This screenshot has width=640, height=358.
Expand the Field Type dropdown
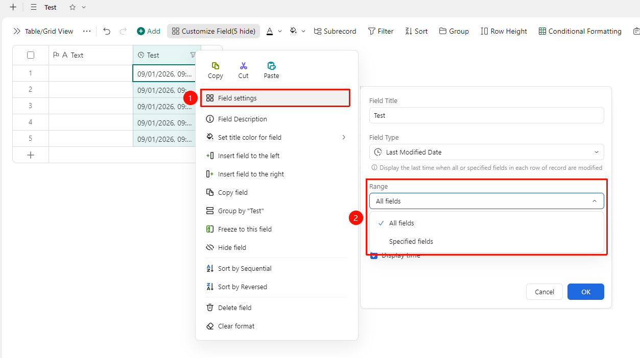click(x=486, y=152)
